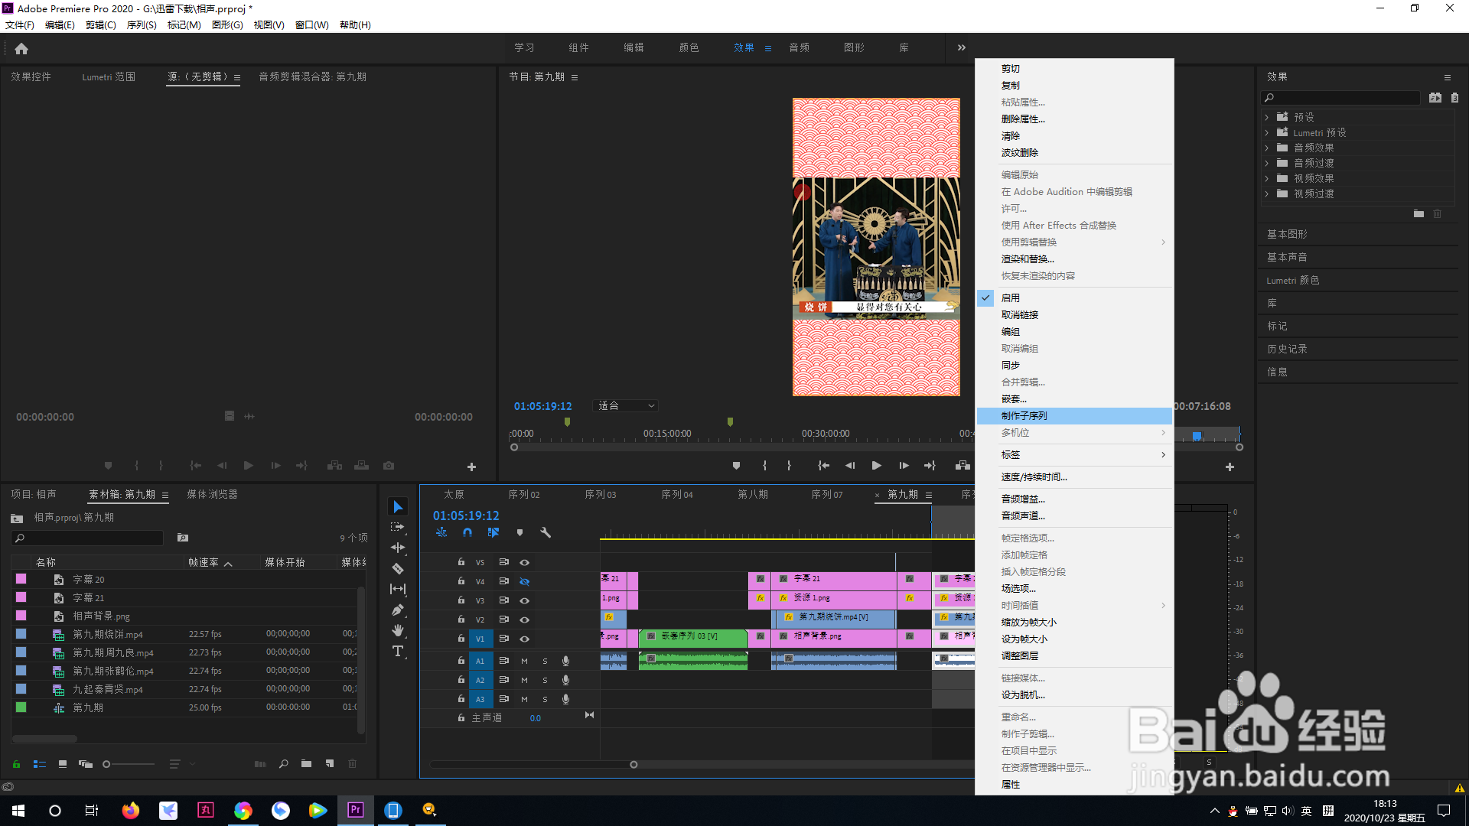Click the 字幕 21 pink label swatch
This screenshot has height=826, width=1469.
(x=21, y=597)
